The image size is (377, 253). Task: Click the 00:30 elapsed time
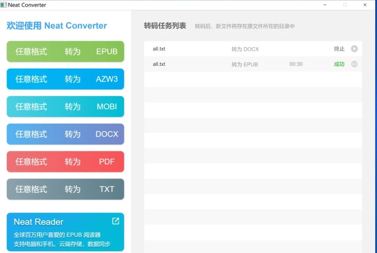(296, 64)
